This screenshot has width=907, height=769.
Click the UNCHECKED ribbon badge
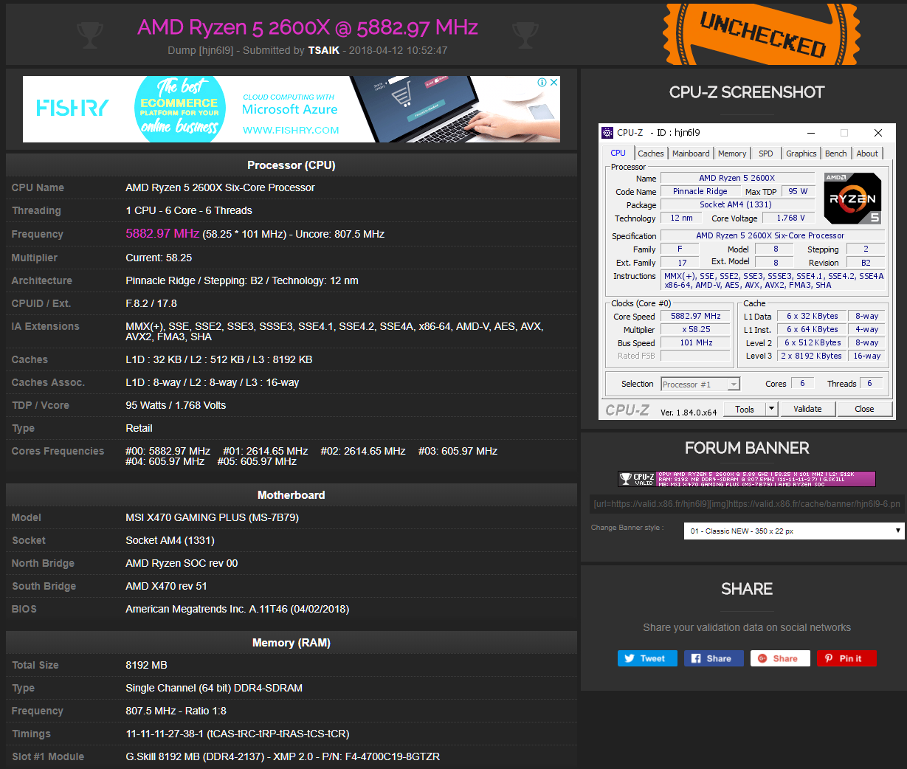(760, 32)
